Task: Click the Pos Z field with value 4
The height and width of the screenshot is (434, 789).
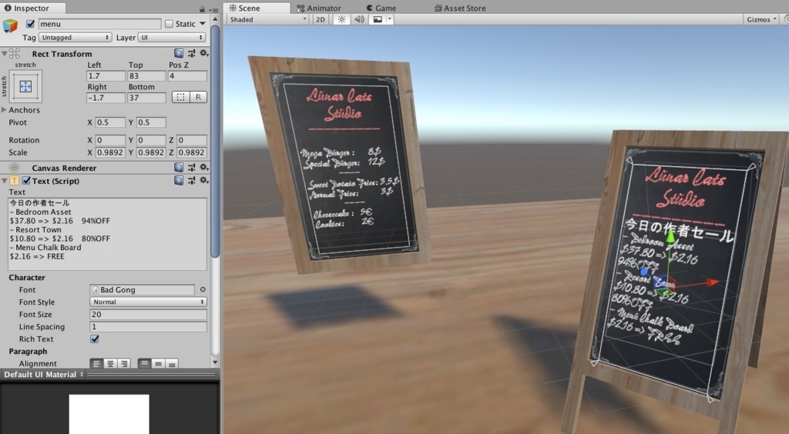Action: [x=187, y=76]
